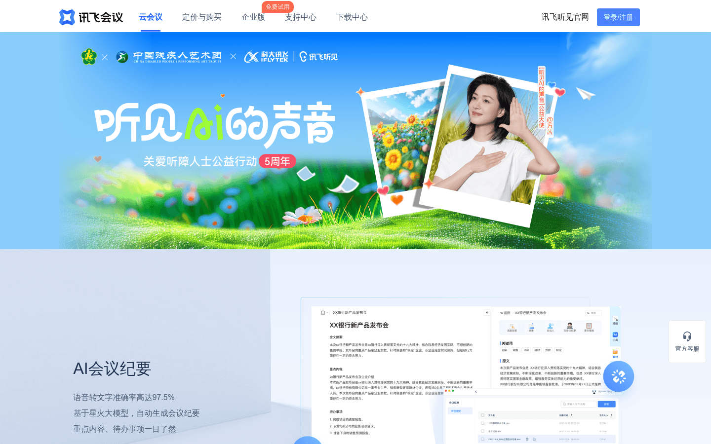
Task: Open the 云会议 tab
Action: pos(151,17)
